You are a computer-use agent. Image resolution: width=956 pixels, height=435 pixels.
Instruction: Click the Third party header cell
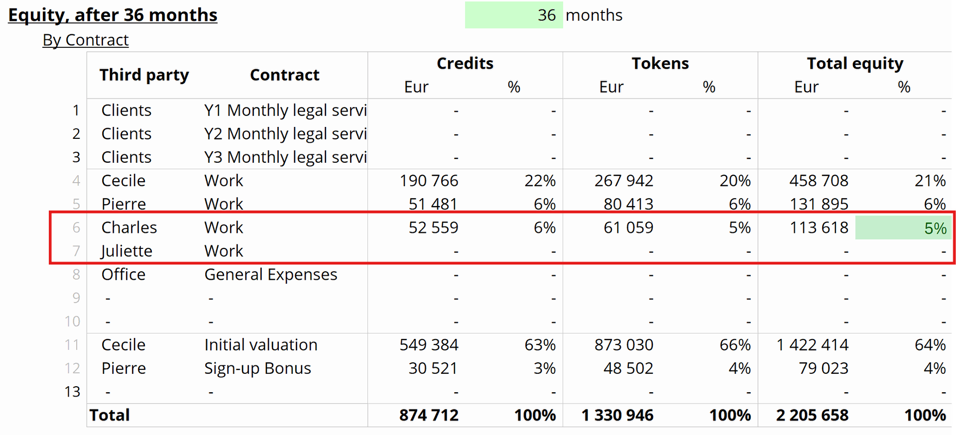click(144, 75)
